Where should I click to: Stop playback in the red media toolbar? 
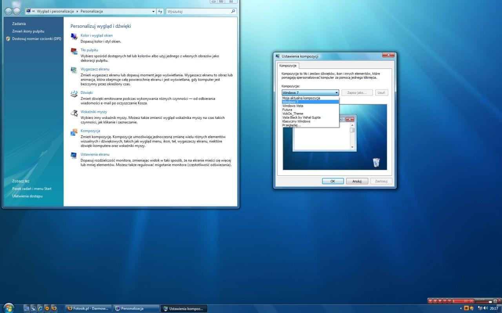pyautogui.click(x=440, y=301)
